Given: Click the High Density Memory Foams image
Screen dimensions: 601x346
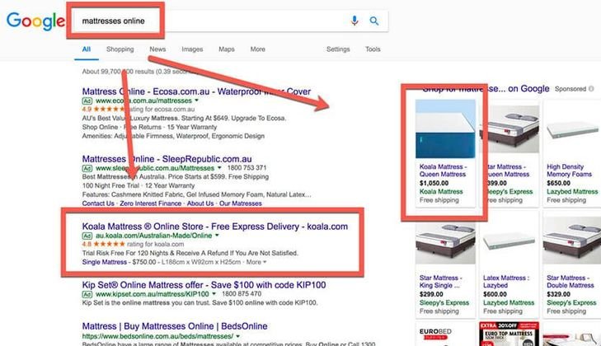Looking at the screenshot, I should pos(572,129).
